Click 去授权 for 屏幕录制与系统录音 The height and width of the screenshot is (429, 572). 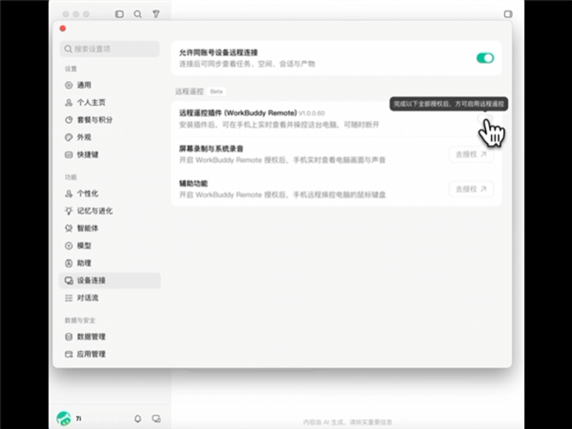(x=471, y=154)
